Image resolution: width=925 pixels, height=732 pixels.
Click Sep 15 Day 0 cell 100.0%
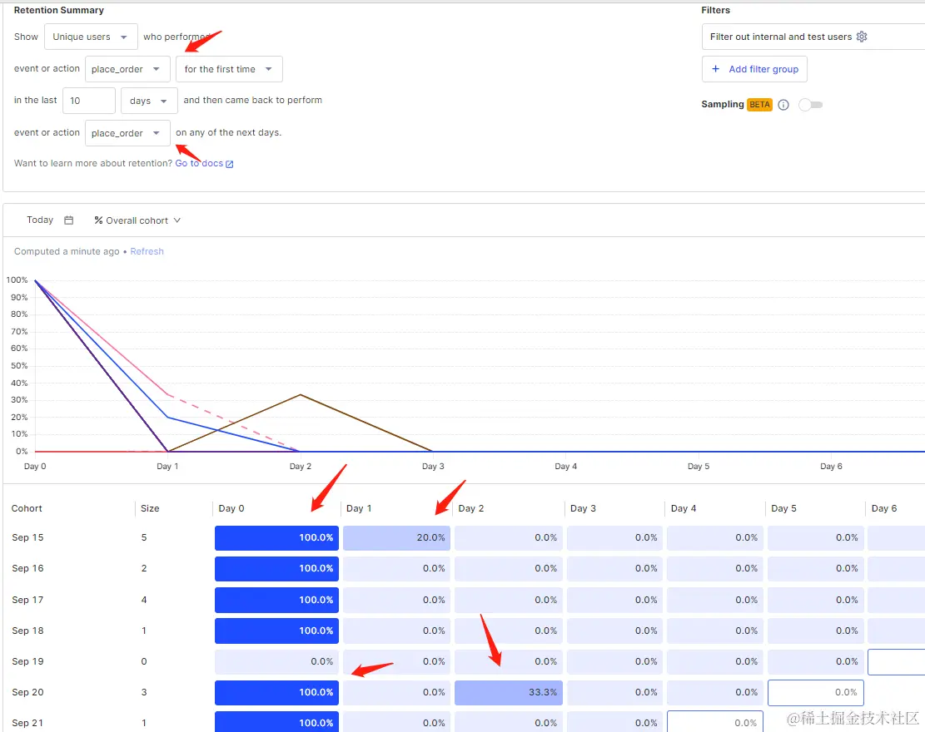[x=276, y=538]
